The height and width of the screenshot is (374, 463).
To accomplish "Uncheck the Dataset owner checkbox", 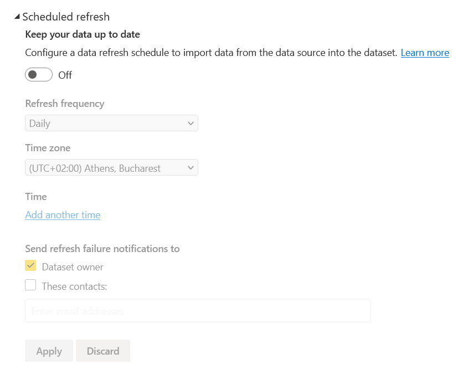I will [31, 267].
